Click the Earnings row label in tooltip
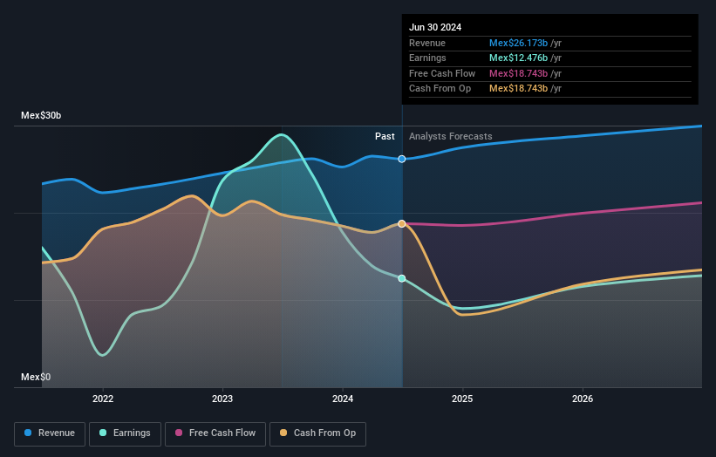This screenshot has width=716, height=457. pos(427,58)
